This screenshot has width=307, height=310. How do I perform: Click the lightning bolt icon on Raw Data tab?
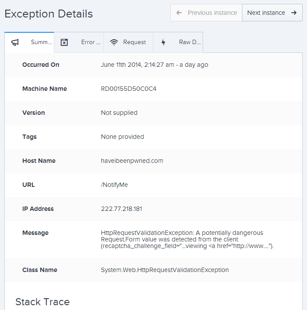[x=163, y=42]
